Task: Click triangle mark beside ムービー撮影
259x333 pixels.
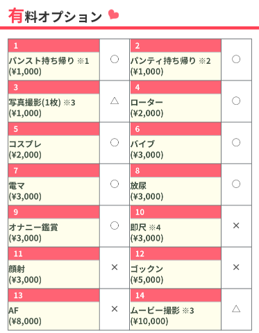Action: 236,309
